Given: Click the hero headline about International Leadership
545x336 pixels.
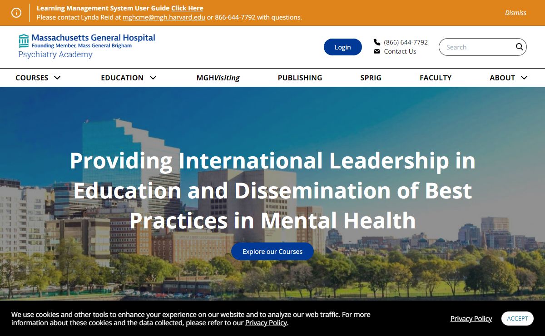Looking at the screenshot, I should coord(272,190).
